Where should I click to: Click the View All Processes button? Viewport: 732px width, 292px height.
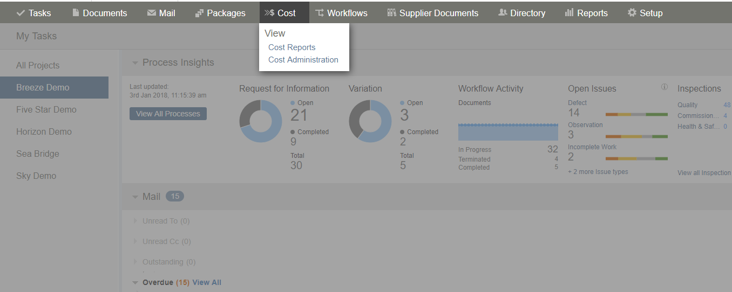(168, 114)
